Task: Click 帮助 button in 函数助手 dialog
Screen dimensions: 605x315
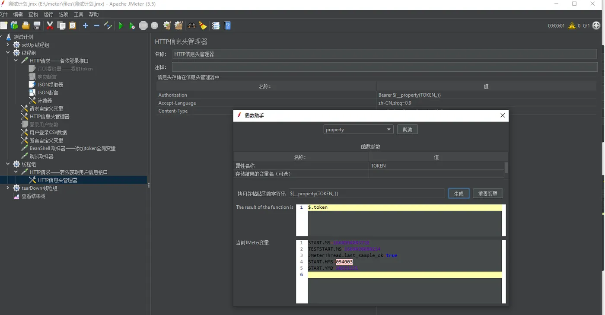Action: pos(407,130)
